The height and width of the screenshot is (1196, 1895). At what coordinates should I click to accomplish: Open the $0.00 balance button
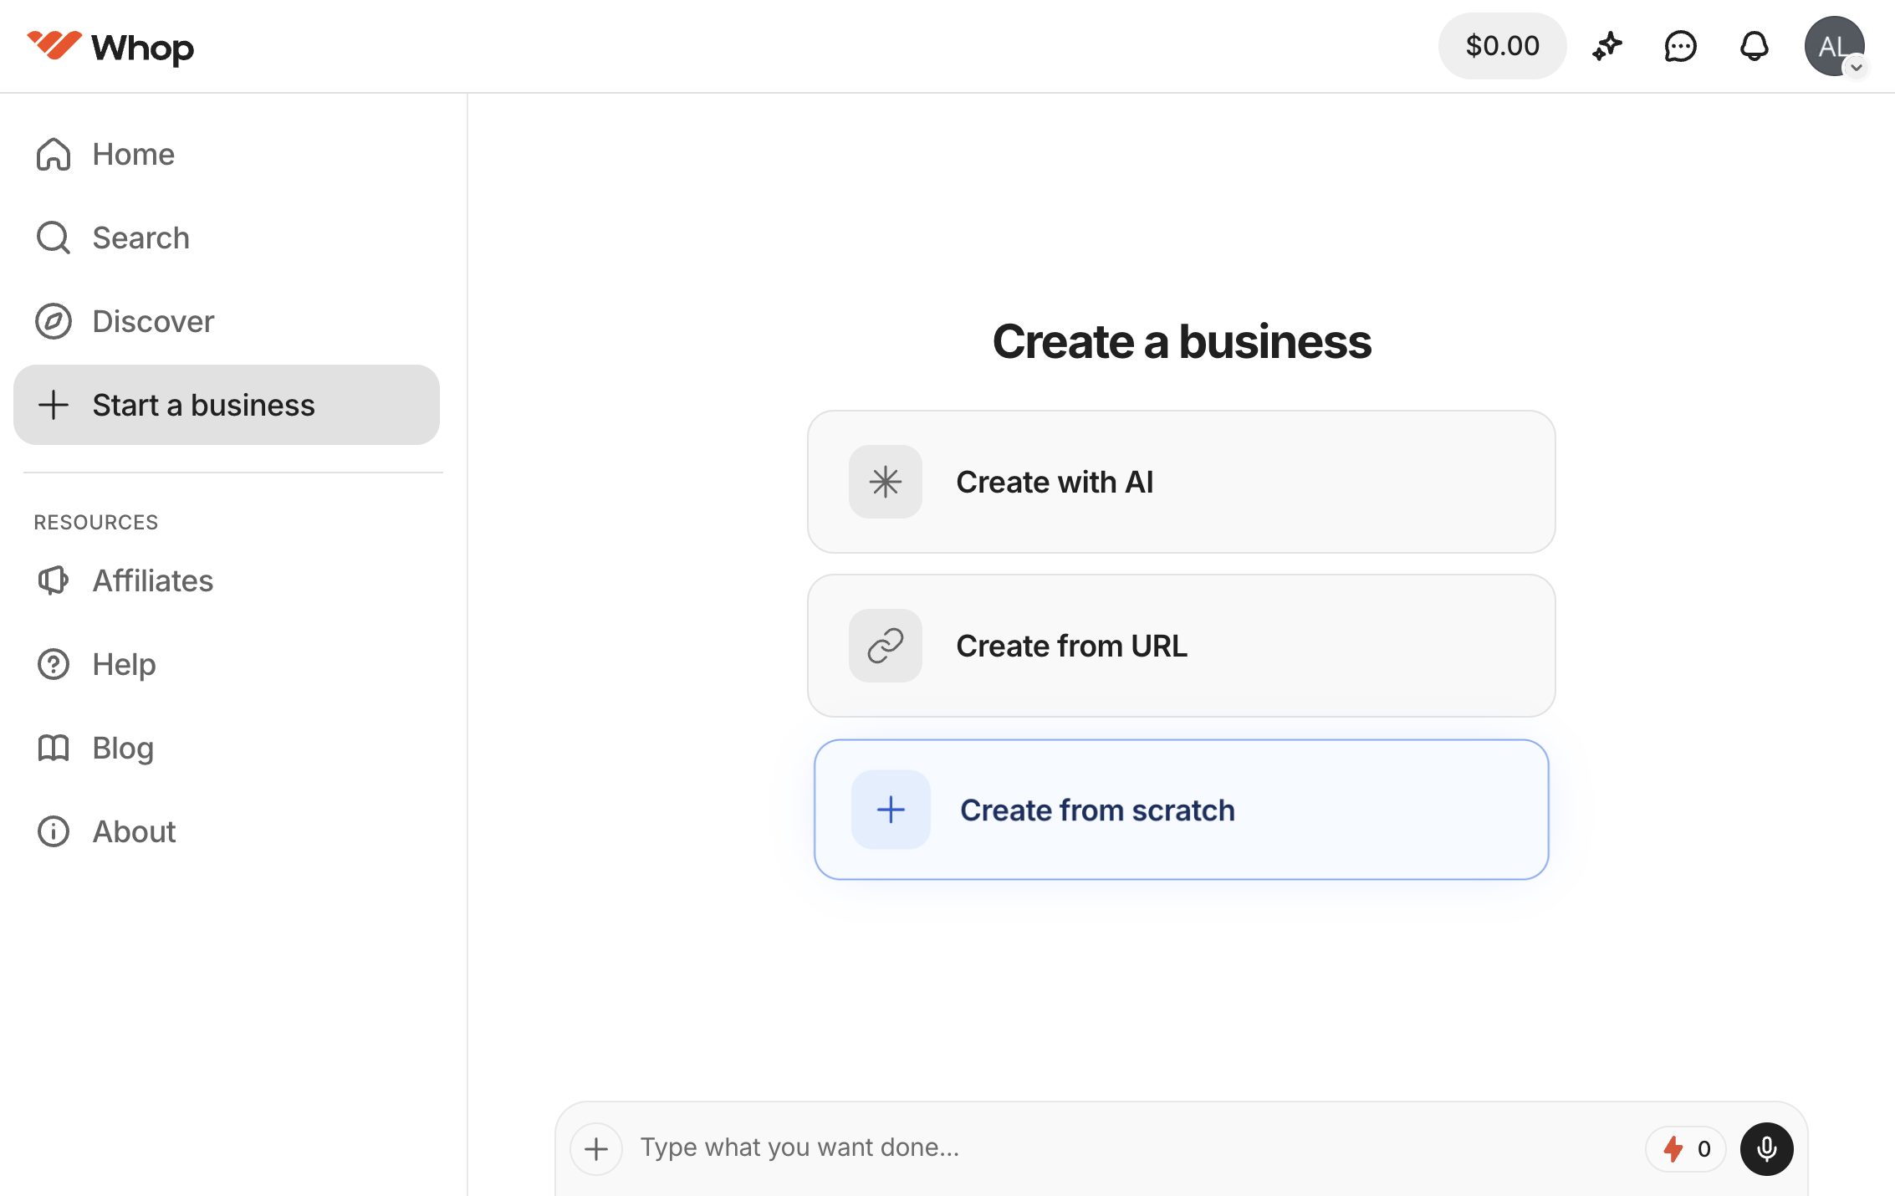[1502, 46]
